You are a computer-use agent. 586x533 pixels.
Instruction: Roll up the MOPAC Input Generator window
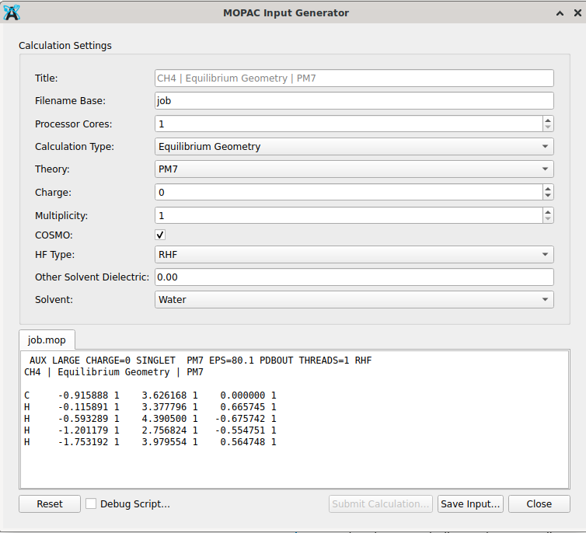pyautogui.click(x=560, y=13)
